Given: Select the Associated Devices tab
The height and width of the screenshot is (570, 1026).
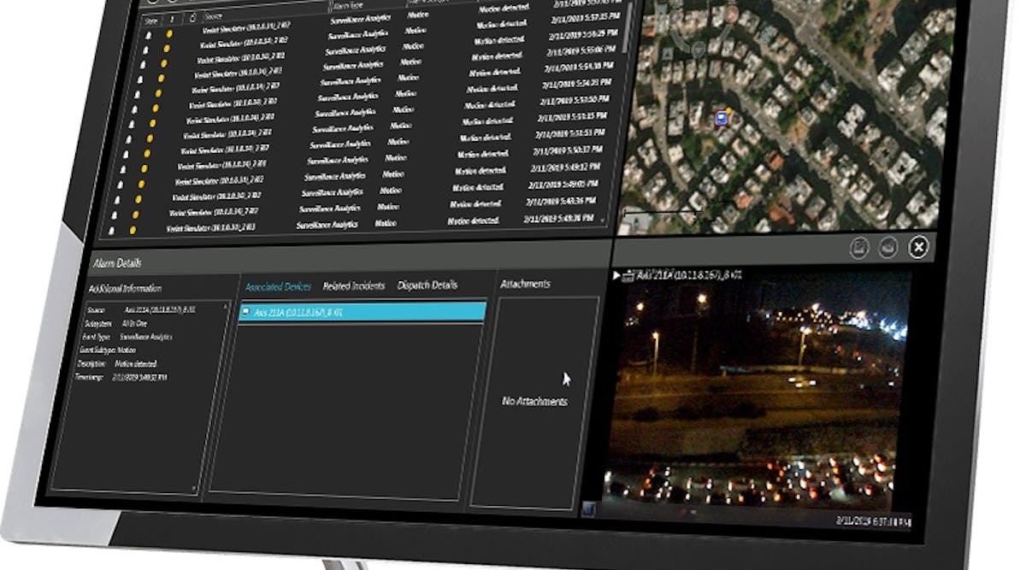Looking at the screenshot, I should point(278,286).
